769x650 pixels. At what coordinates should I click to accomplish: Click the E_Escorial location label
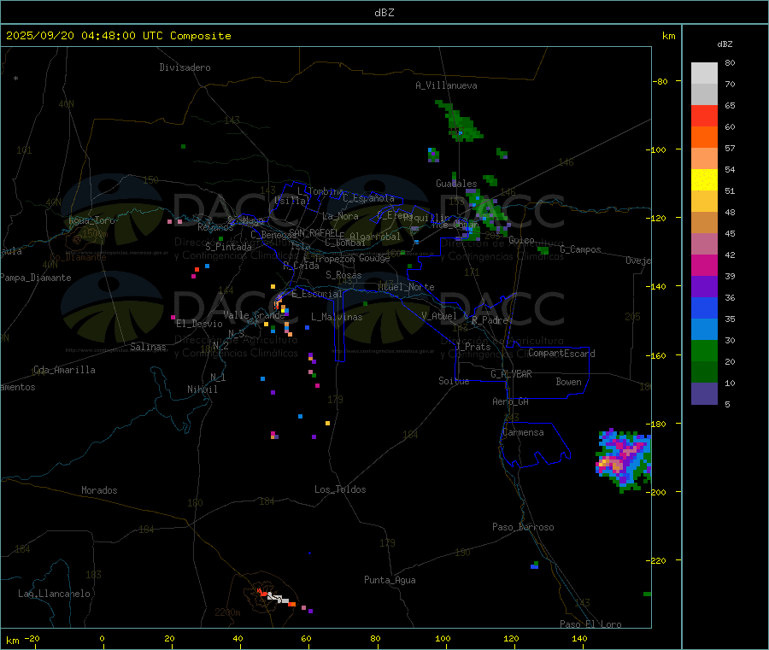pos(317,294)
